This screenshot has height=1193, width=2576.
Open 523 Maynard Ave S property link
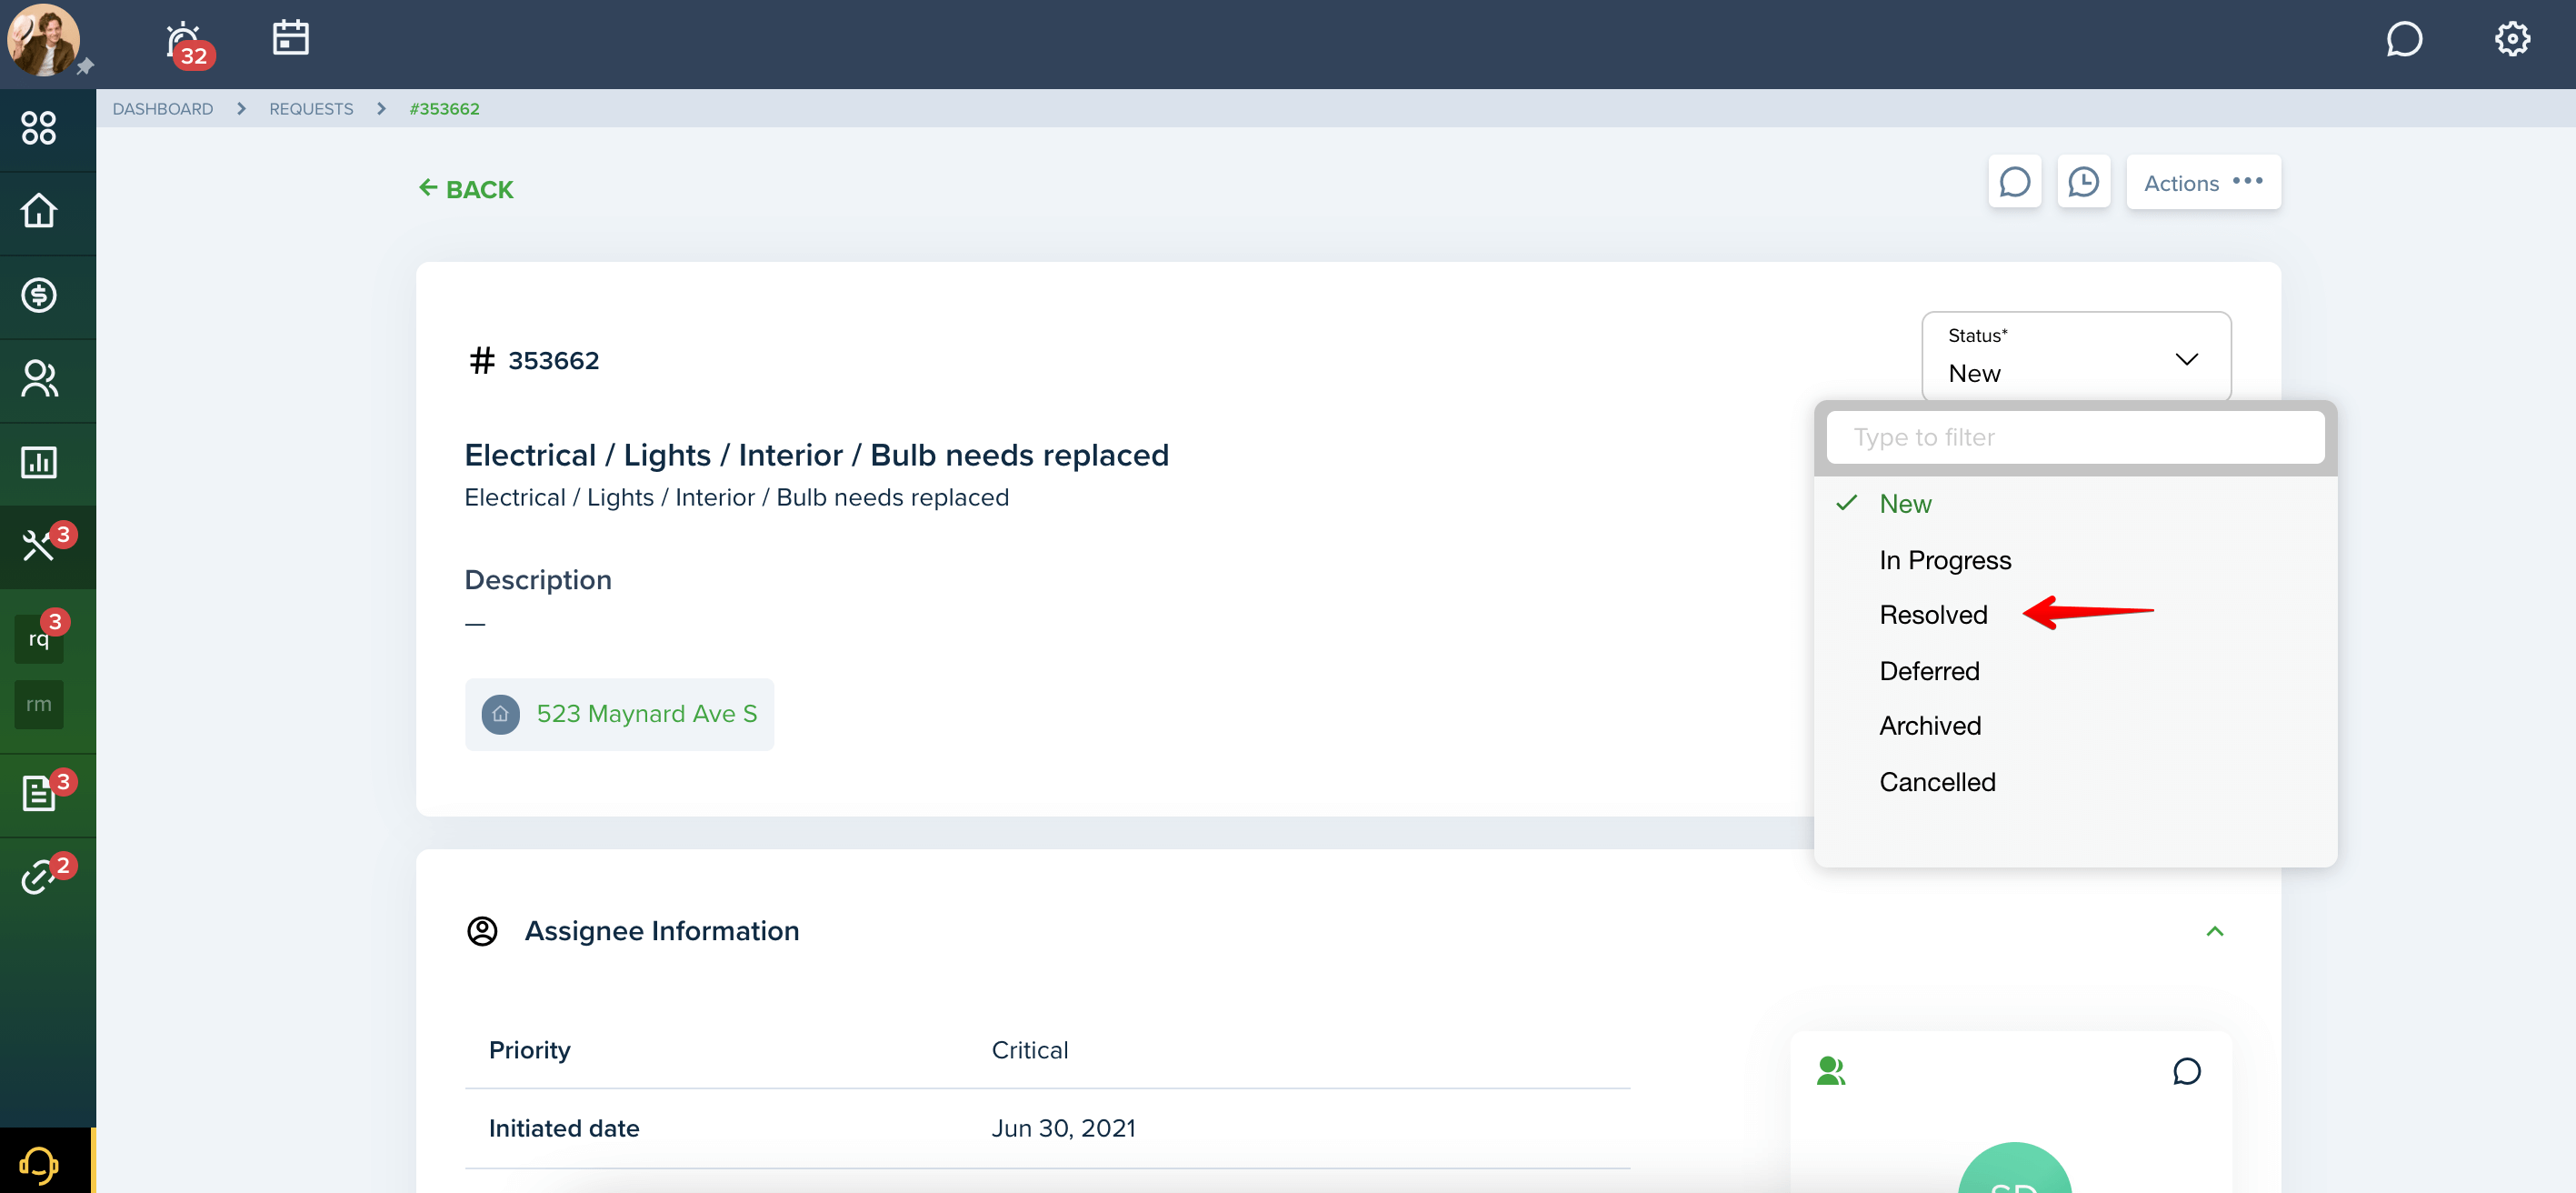click(646, 714)
